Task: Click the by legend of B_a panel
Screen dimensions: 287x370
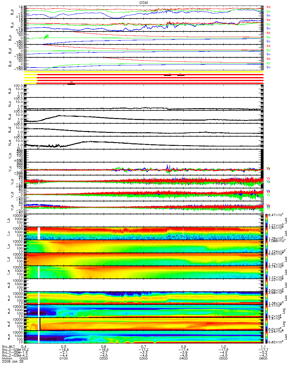Action: [268, 37]
